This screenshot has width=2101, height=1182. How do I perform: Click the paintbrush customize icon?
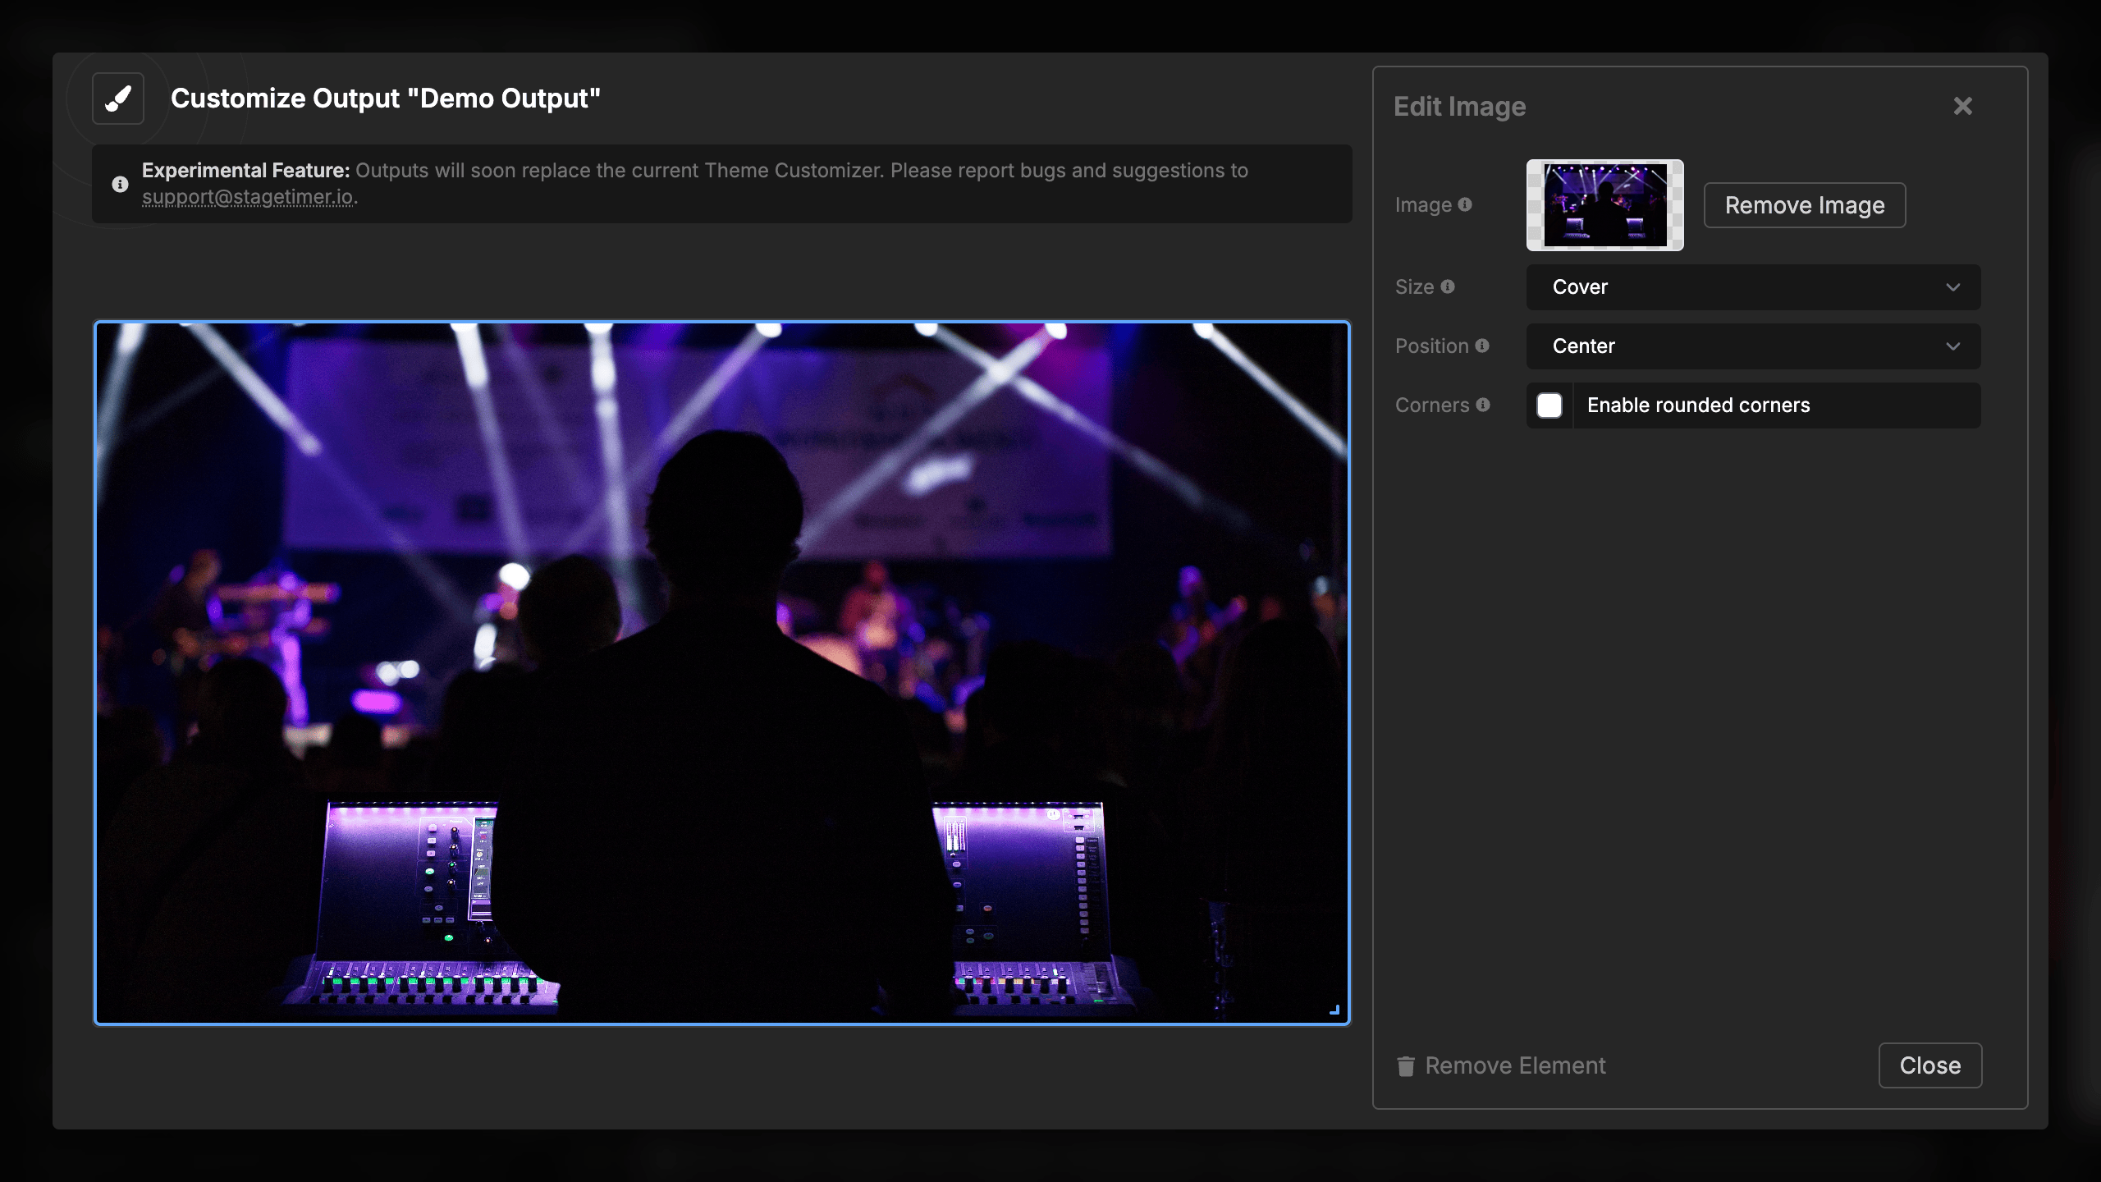118,98
